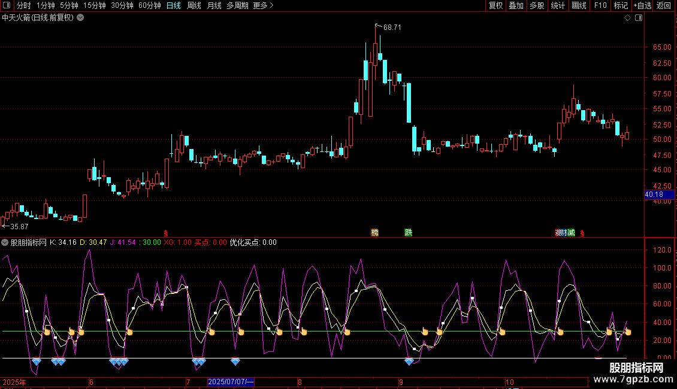Click the green 跌 marker icon

tap(409, 232)
